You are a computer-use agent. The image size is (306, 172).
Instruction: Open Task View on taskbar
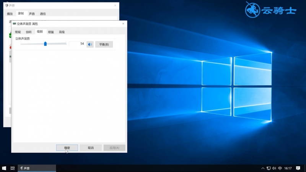(x=13, y=168)
